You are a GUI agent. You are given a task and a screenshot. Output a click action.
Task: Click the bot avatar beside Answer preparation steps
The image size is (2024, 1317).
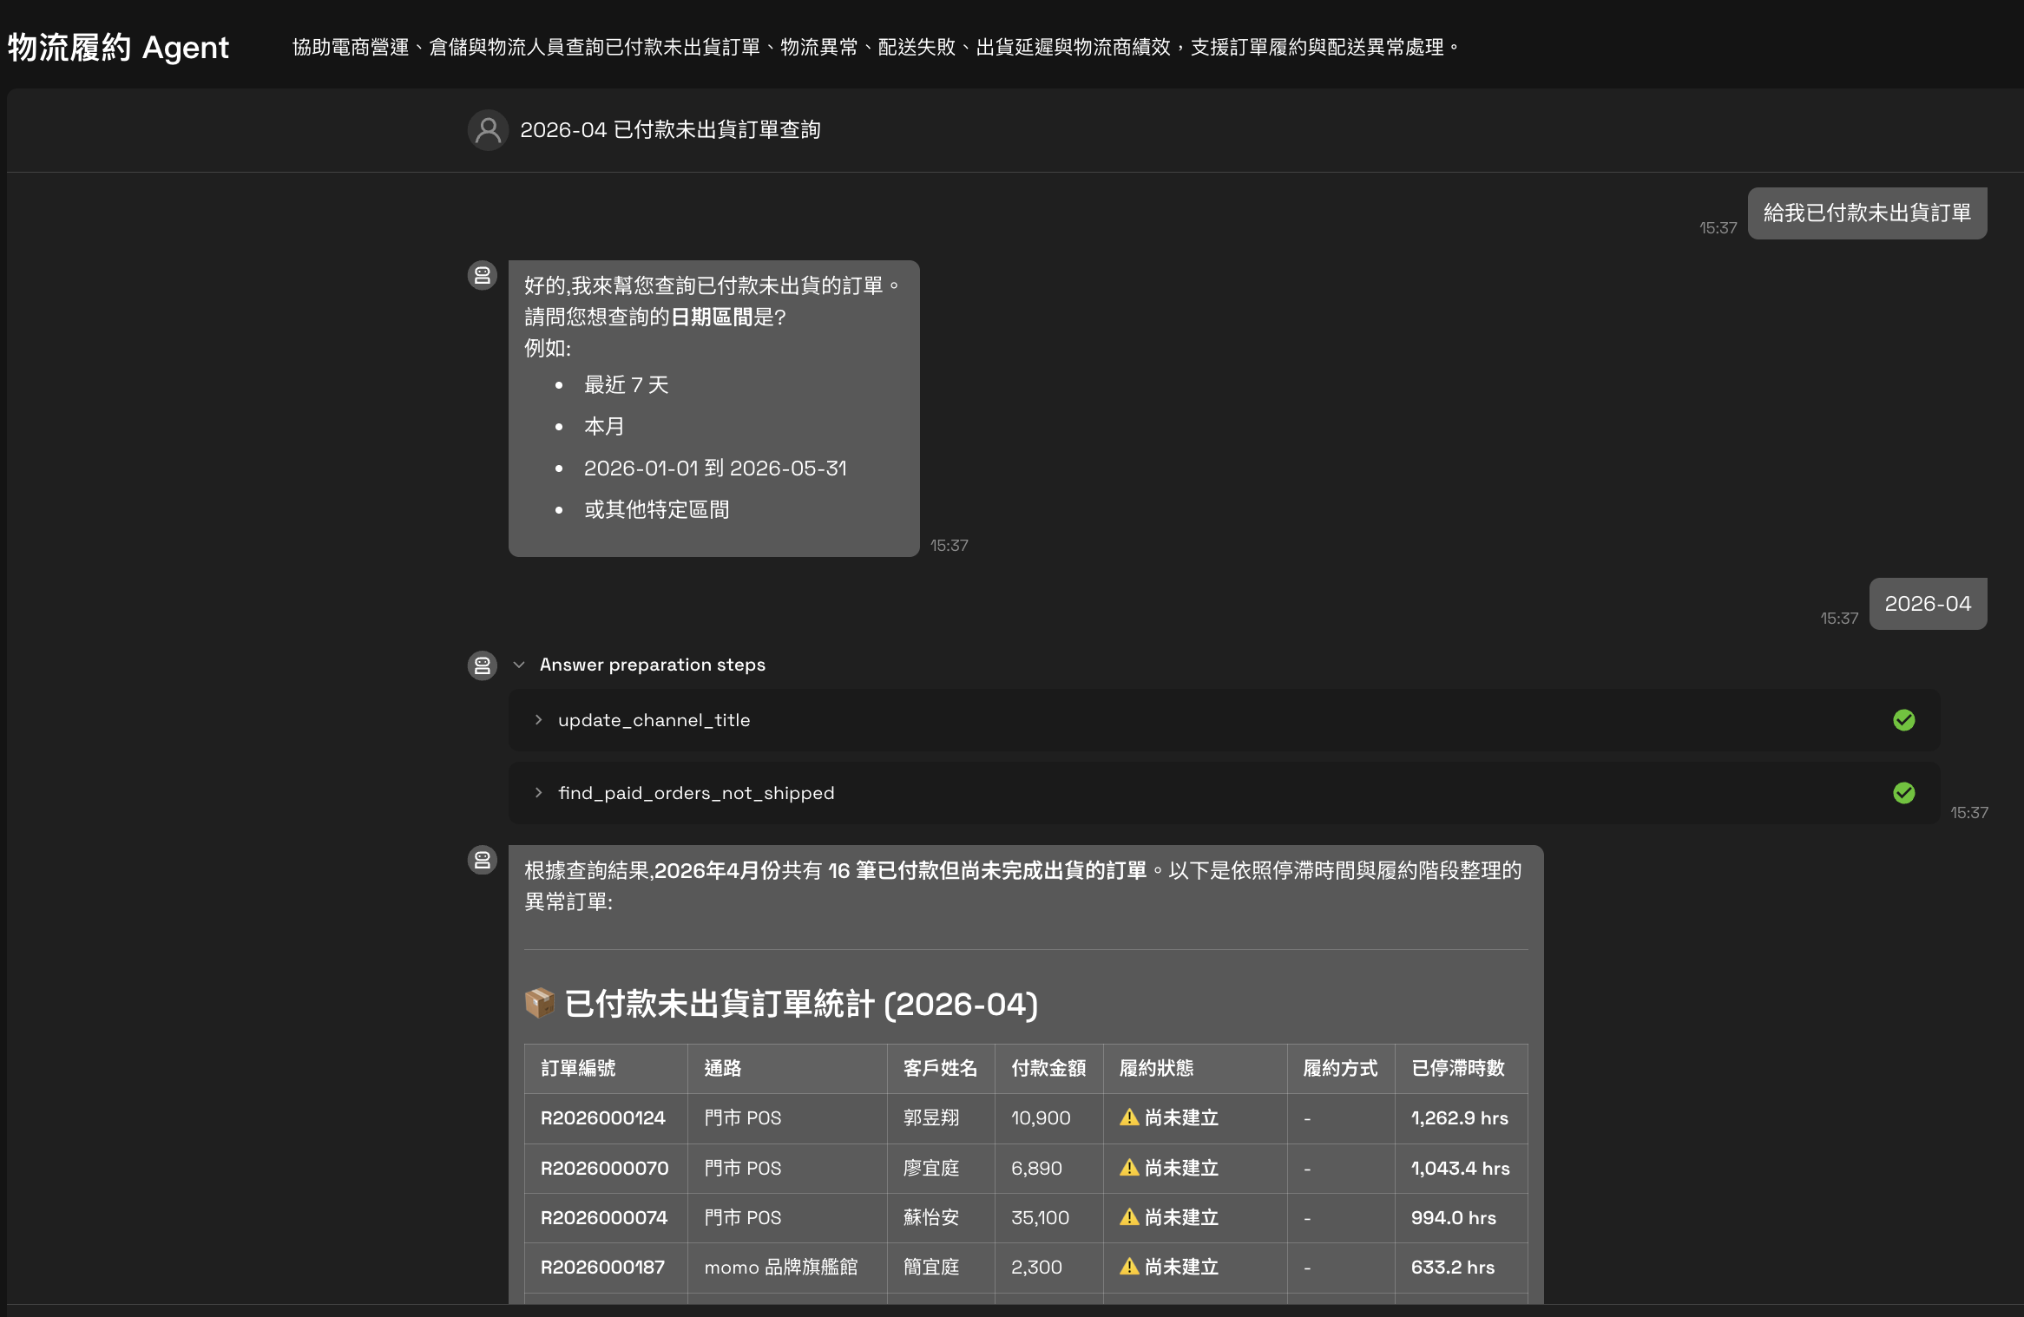coord(483,665)
